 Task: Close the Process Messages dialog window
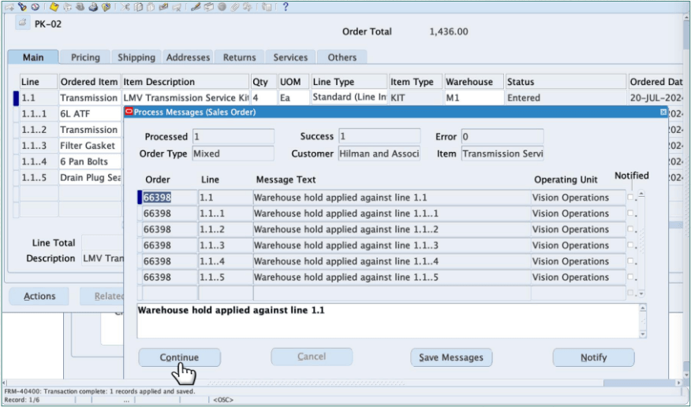[x=663, y=113]
